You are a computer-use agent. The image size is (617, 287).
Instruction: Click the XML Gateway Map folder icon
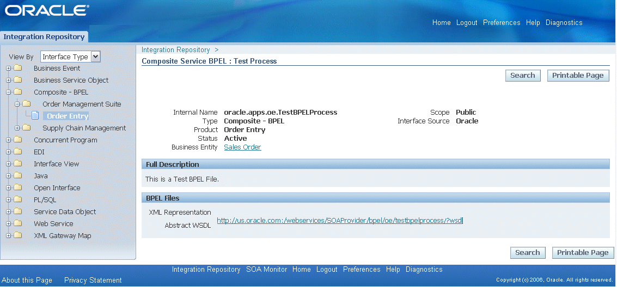[18, 235]
